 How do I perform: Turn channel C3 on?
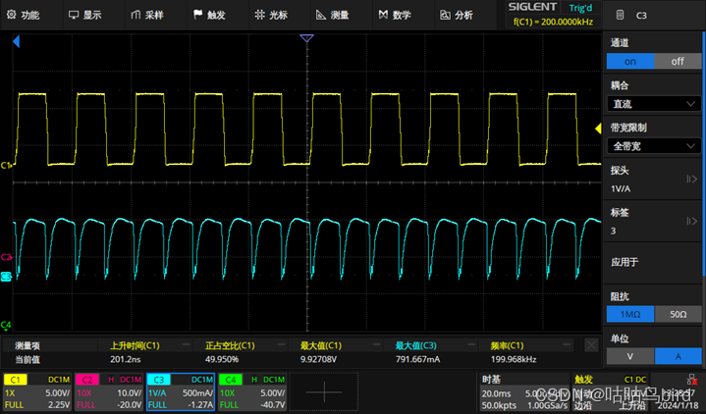pyautogui.click(x=630, y=61)
